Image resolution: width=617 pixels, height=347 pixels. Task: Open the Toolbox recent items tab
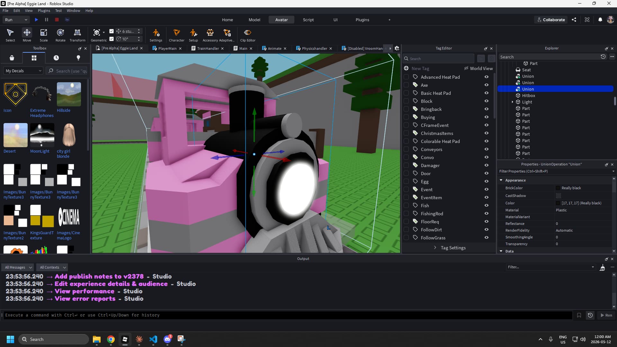[56, 58]
